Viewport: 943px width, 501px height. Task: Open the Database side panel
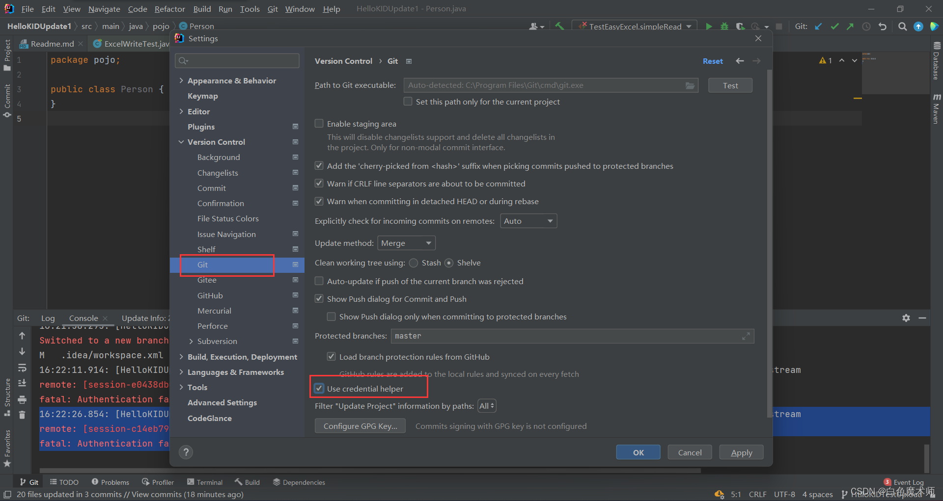pos(937,61)
